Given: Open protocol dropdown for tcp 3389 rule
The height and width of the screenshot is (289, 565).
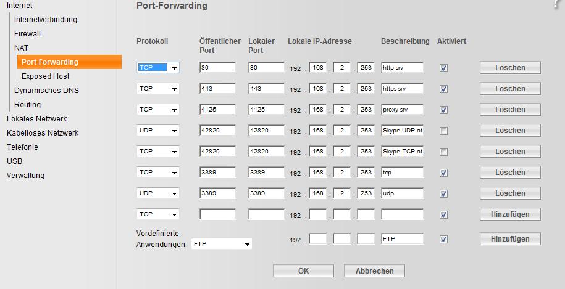Looking at the screenshot, I should pyautogui.click(x=158, y=172).
